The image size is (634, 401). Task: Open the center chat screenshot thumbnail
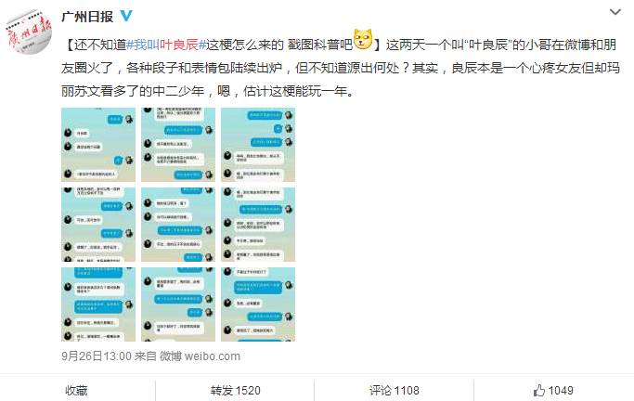click(178, 225)
